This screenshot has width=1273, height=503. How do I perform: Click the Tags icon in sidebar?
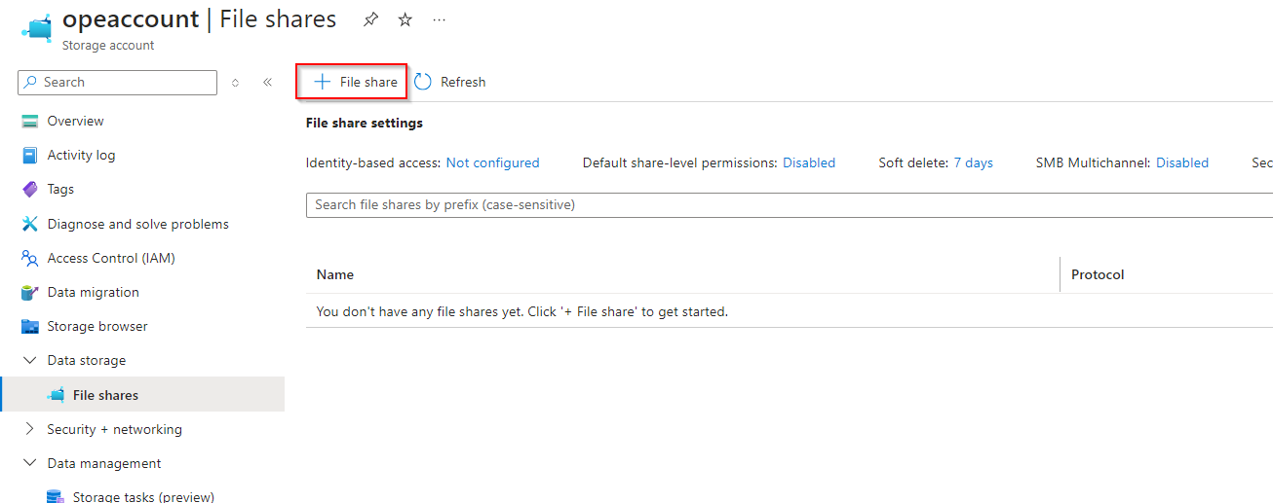pos(30,190)
